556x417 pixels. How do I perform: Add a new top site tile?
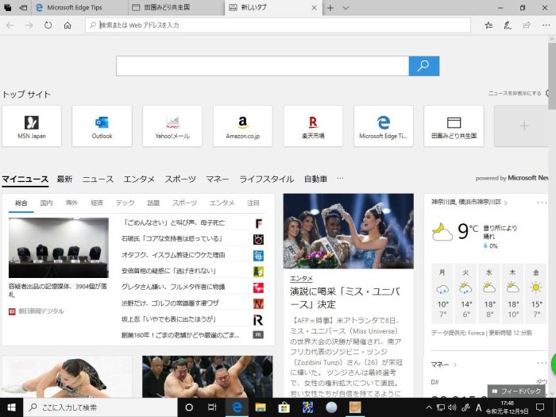pos(523,126)
